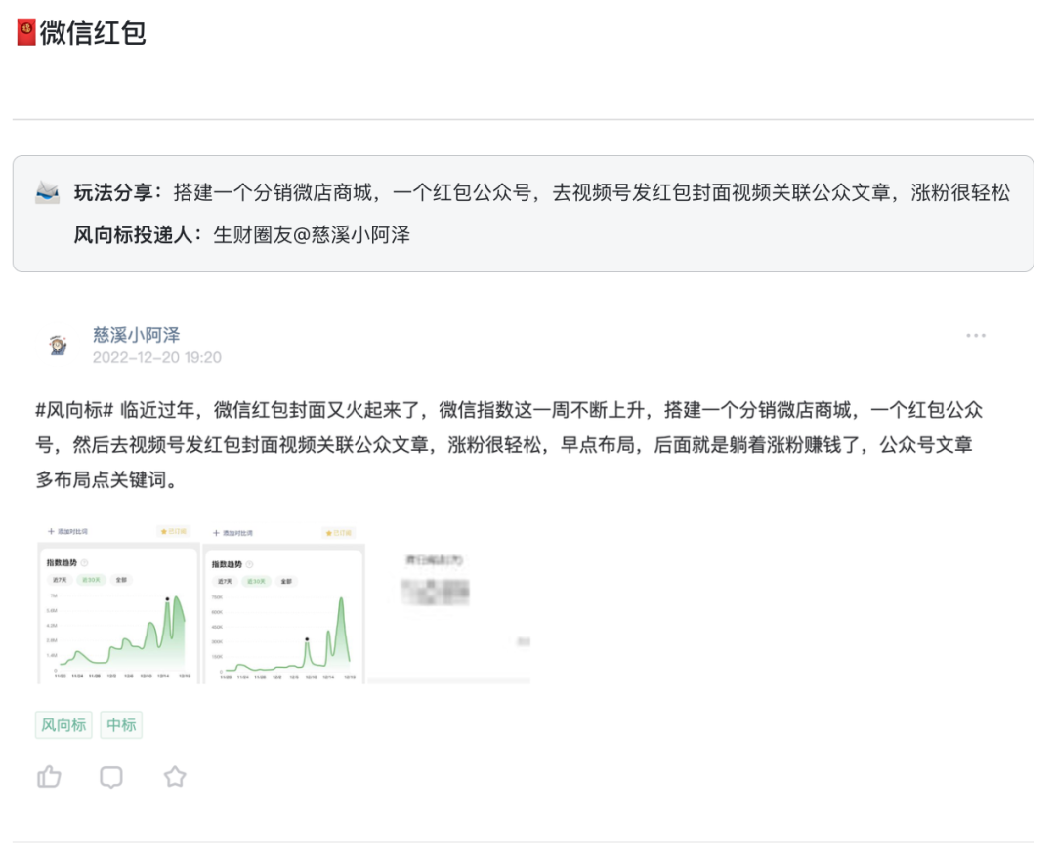Click the #风向标# hashtag in post body
The width and height of the screenshot is (1055, 862).
74,410
